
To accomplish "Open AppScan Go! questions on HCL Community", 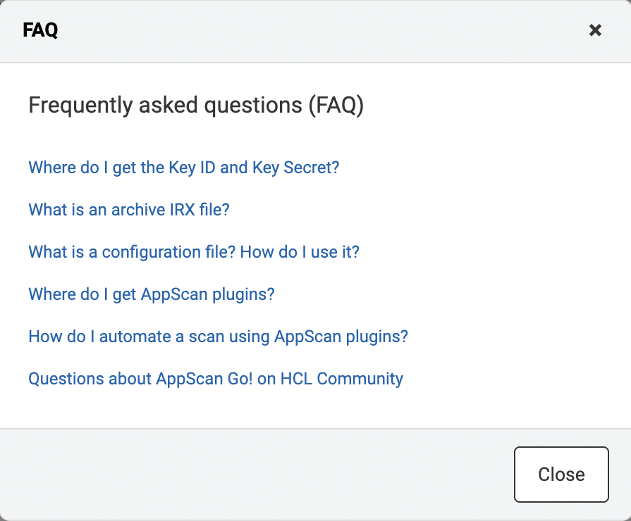I will tap(215, 379).
